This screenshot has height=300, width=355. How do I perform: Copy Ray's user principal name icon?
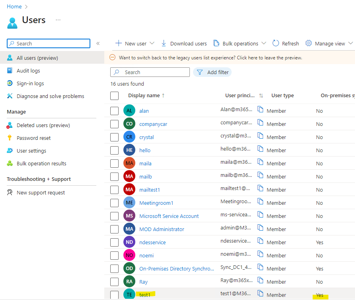[x=260, y=280]
